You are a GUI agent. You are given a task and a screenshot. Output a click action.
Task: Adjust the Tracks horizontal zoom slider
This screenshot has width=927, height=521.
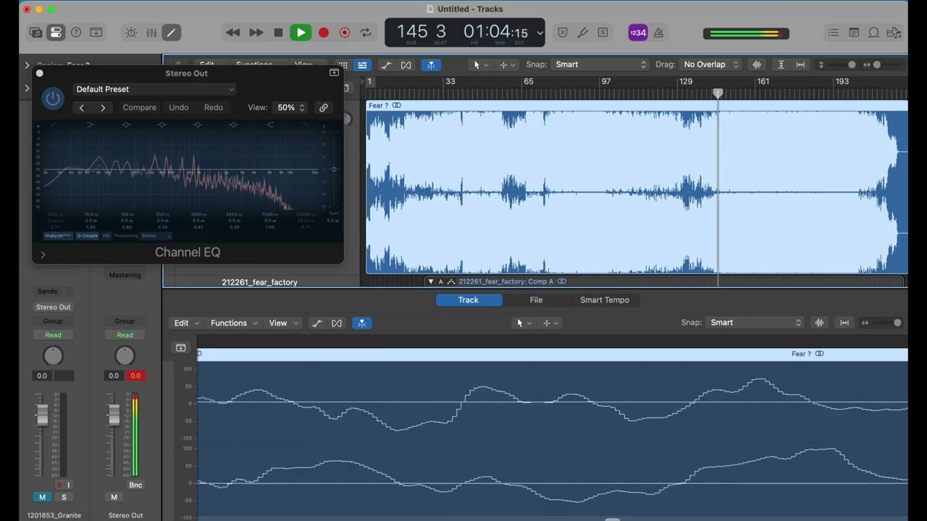click(x=877, y=65)
